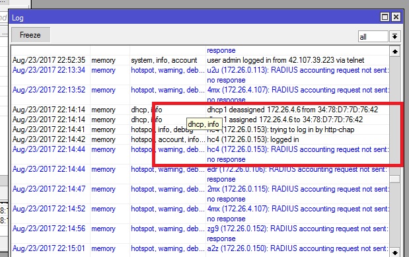Click timestamp Aug/23/2017 22:14:47
Viewport: 409px width, 257px height.
coord(49,189)
